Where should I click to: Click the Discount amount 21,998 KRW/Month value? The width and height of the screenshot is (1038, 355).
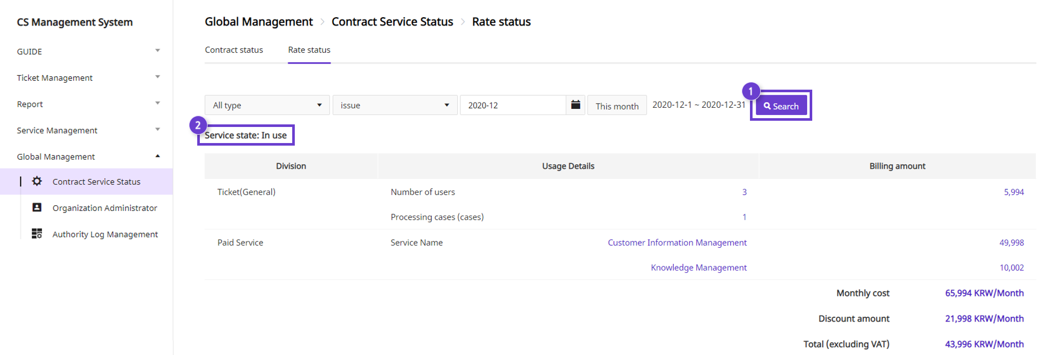tap(985, 318)
